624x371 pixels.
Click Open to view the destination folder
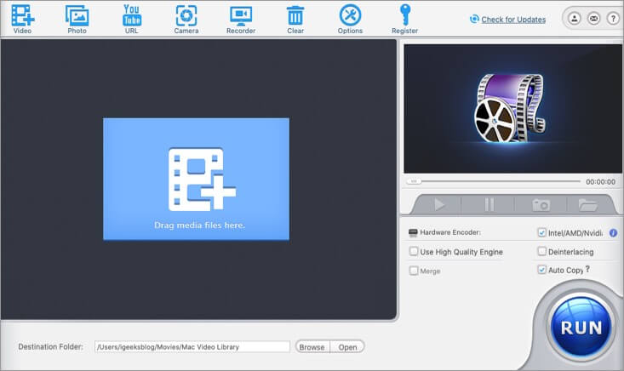347,346
